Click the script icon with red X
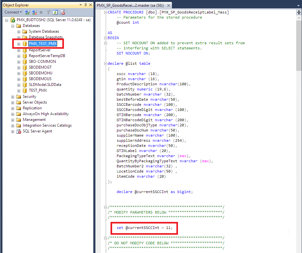Image resolution: width=302 pixels, height=253 pixels. click(62, 12)
